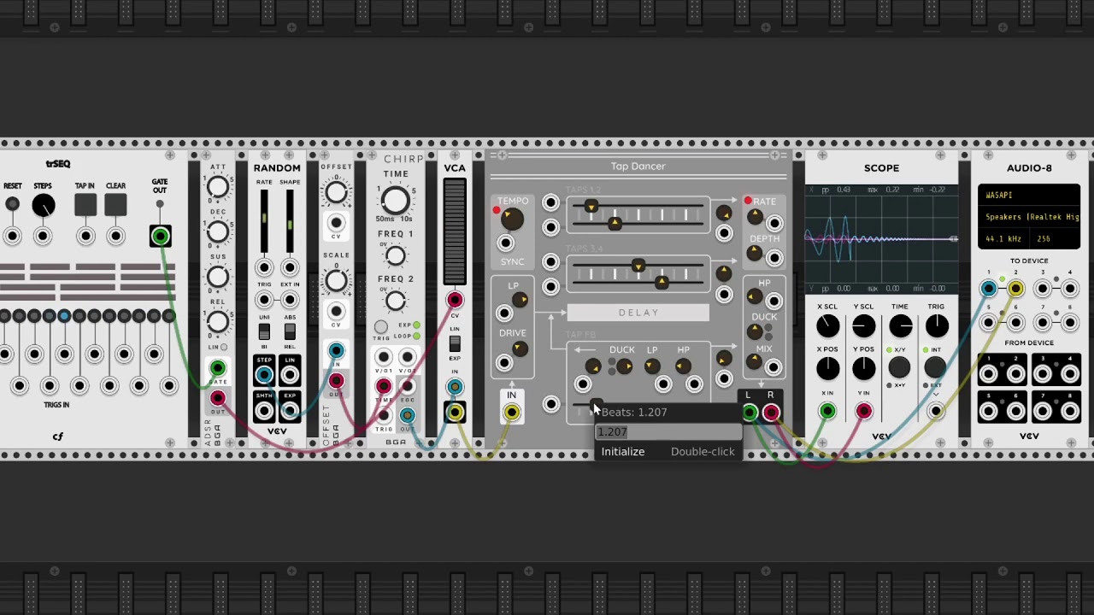Click SCOPE X SCL knob
The image size is (1094, 615).
pos(827,325)
